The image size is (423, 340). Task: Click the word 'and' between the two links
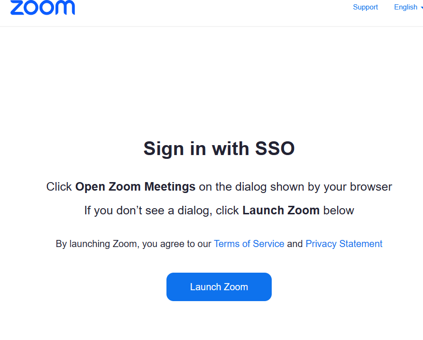tap(294, 244)
